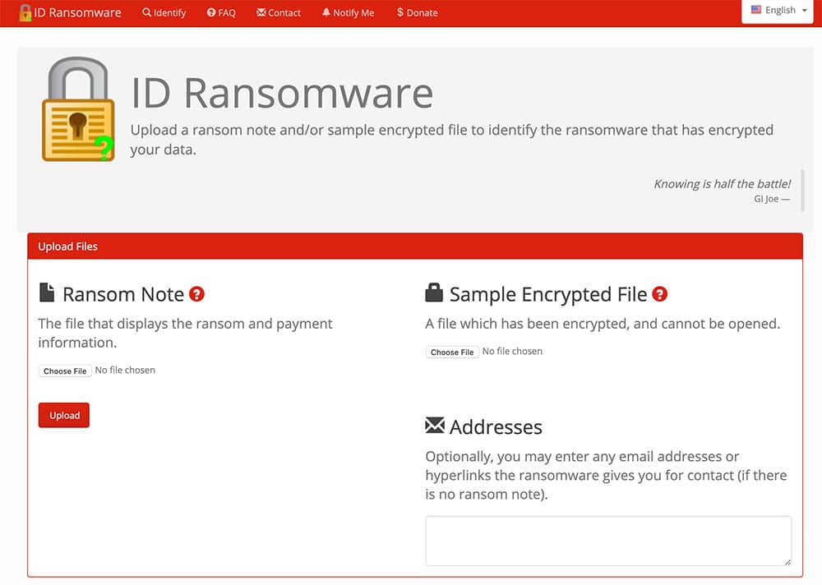Viewport: 822px width, 585px height.
Task: Click the 'GI Joe' attribution text
Action: [771, 199]
